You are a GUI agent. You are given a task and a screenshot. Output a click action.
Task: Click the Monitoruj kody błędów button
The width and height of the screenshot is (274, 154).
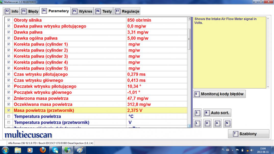point(219,94)
